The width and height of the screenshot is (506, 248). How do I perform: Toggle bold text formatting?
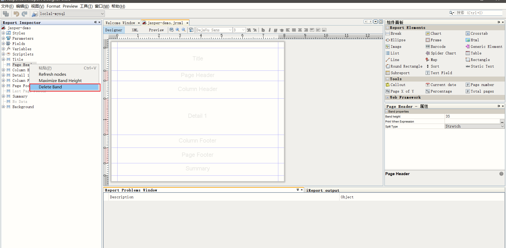tap(263, 30)
